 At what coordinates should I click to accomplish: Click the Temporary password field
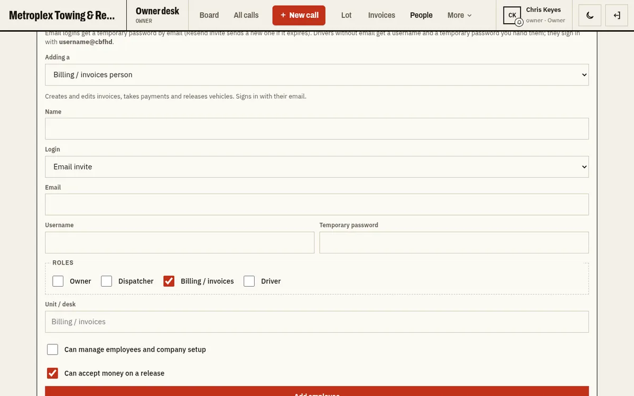pyautogui.click(x=454, y=242)
